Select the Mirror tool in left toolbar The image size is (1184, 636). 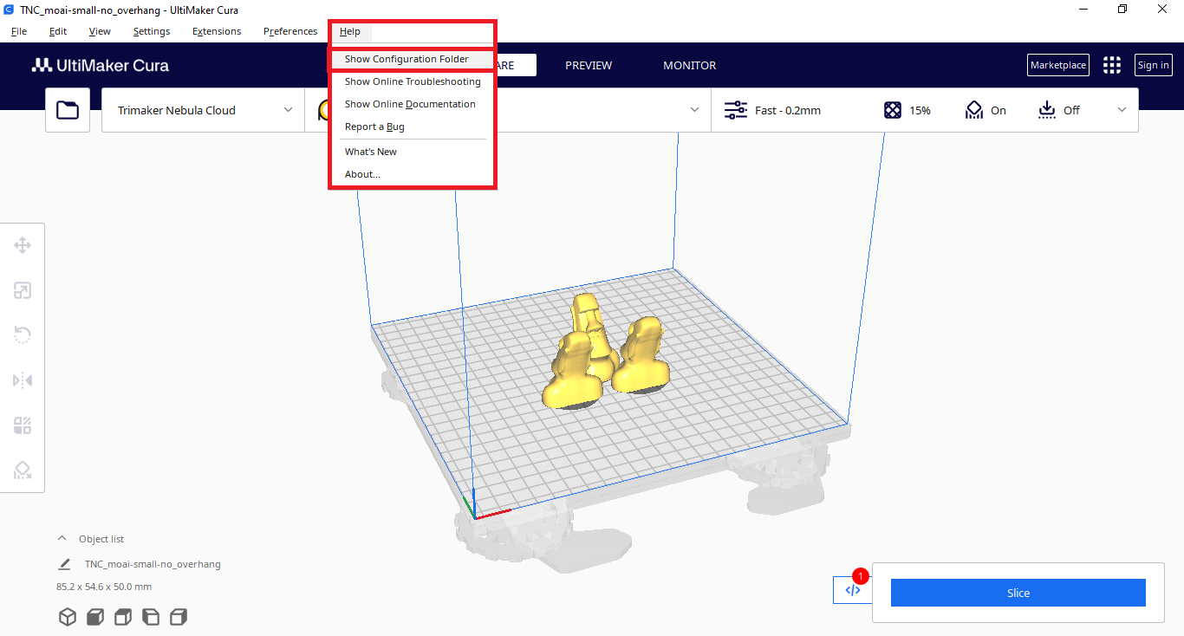(x=23, y=380)
